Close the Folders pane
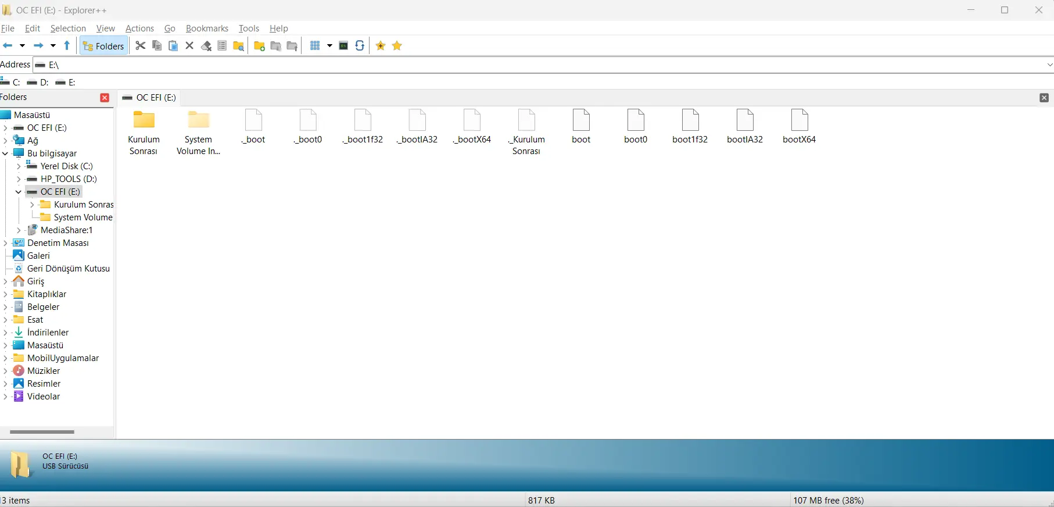 [x=105, y=98]
